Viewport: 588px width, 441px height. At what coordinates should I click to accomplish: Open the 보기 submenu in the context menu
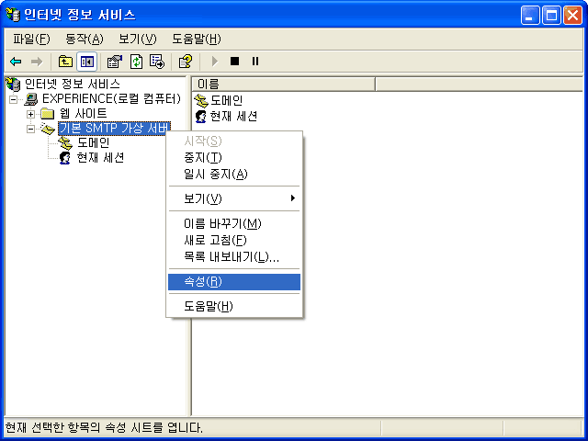click(x=234, y=198)
